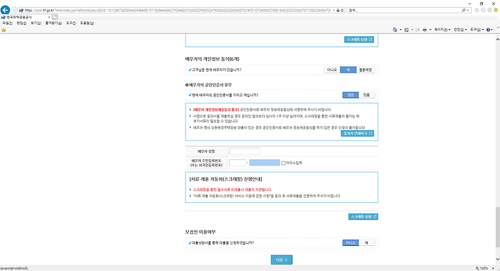
Task: Open the 보기(V) menu
Action: (x=35, y=24)
